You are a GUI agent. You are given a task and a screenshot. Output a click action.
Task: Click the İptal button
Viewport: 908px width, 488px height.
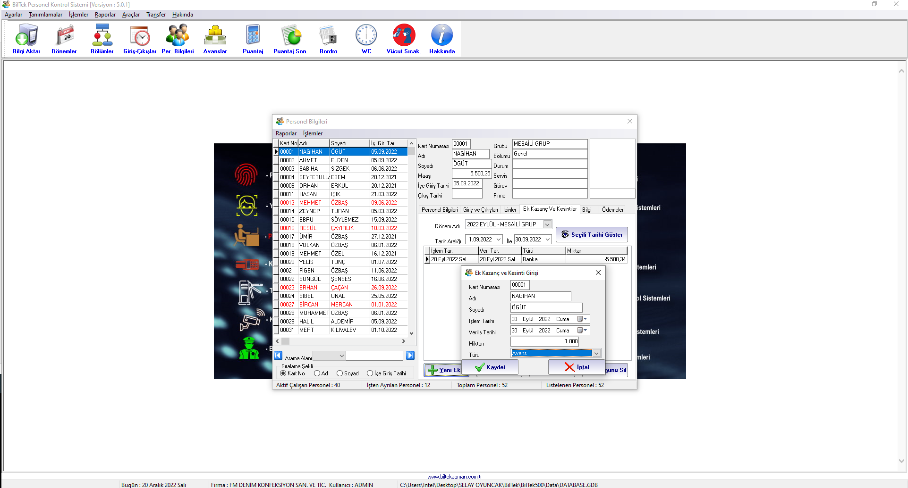[577, 367]
